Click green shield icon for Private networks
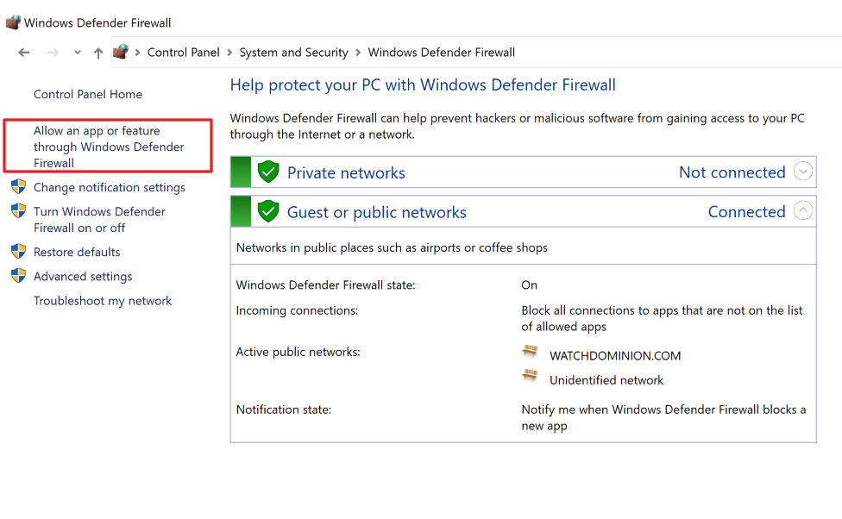The width and height of the screenshot is (842, 519). 268,172
